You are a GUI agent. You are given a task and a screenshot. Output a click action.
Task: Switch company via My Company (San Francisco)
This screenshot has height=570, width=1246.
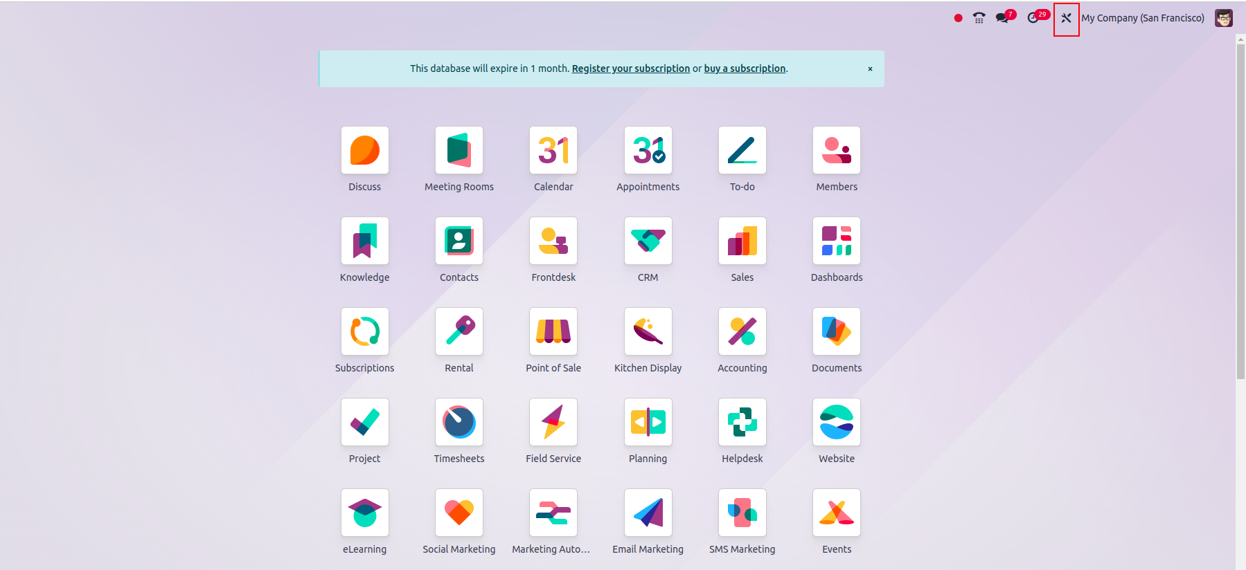click(x=1143, y=19)
